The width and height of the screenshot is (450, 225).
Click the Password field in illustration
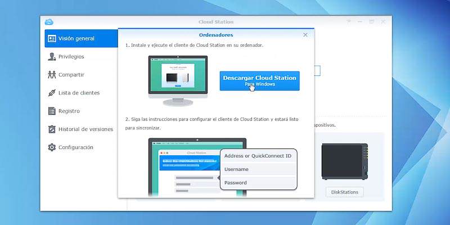(x=258, y=182)
